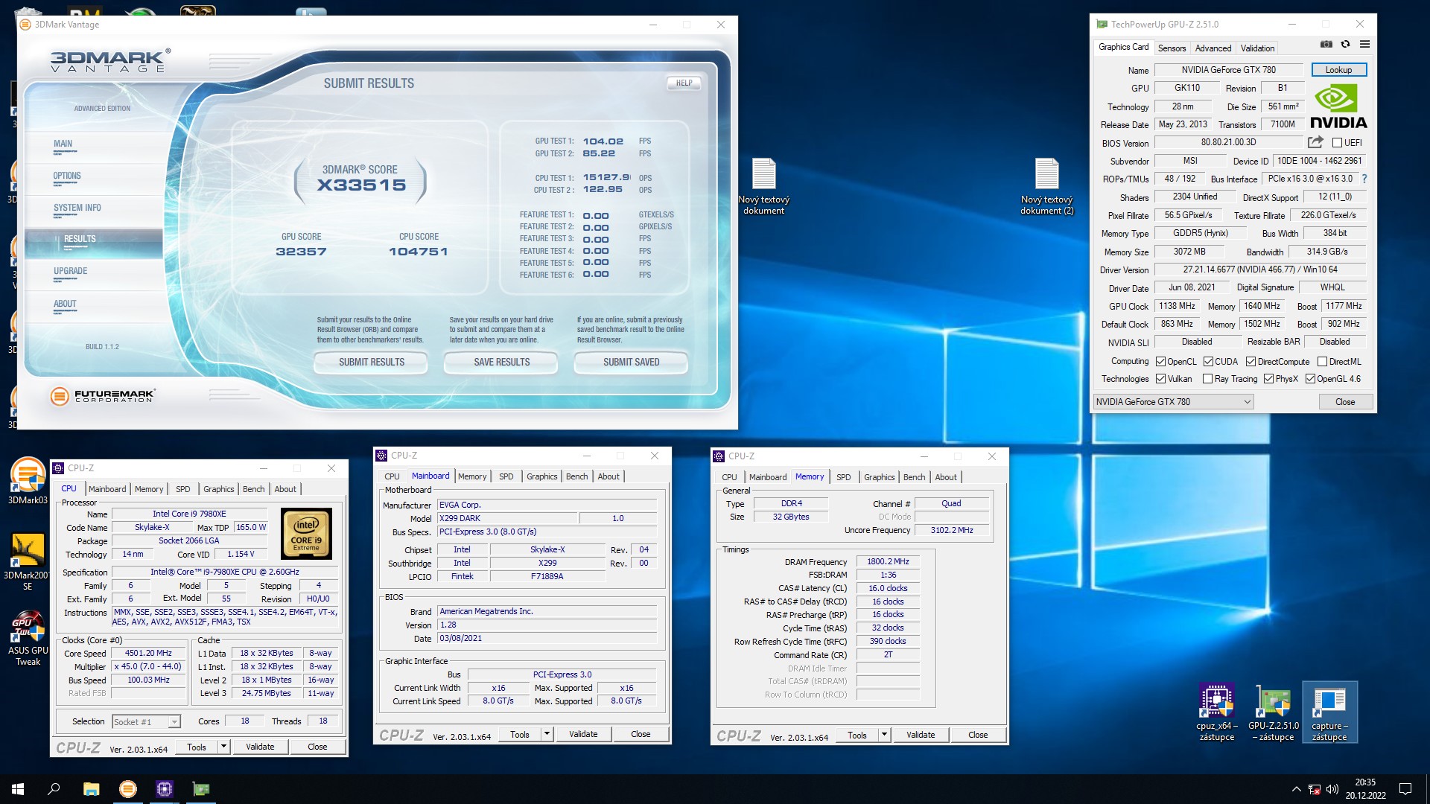This screenshot has width=1430, height=804.
Task: Open GPU-Z hamburger menu
Action: [1364, 45]
